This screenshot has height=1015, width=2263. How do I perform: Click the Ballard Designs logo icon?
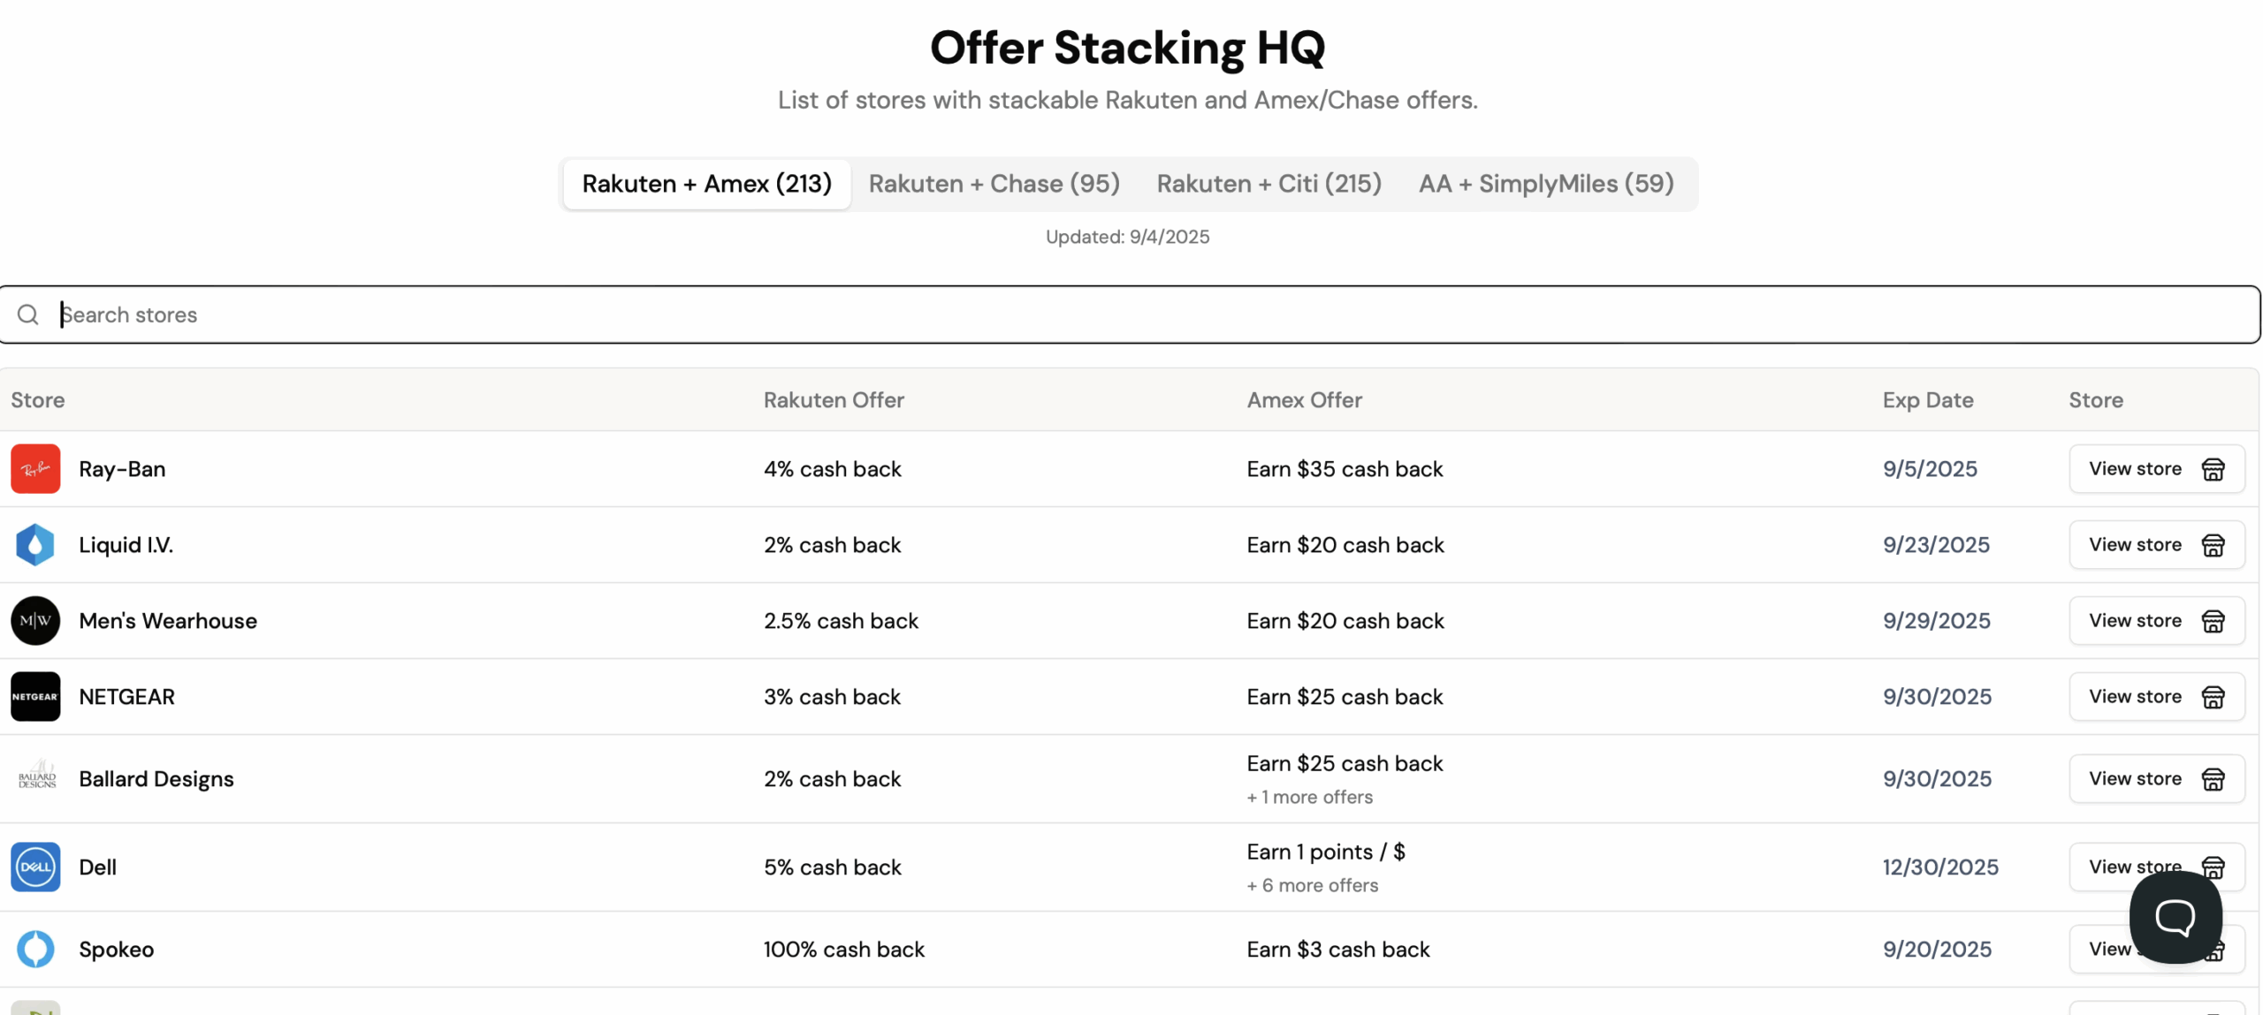pos(35,778)
